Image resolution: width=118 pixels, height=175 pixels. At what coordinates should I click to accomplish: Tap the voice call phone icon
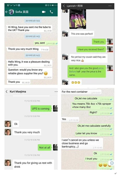(51, 12)
